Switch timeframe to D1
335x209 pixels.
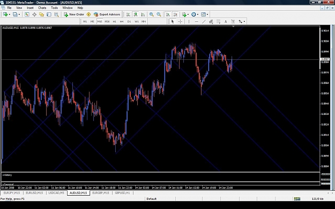pyautogui.click(x=129, y=21)
